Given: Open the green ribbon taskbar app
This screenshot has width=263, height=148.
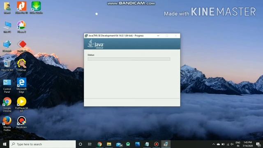Looking at the screenshot, I should [128, 144].
